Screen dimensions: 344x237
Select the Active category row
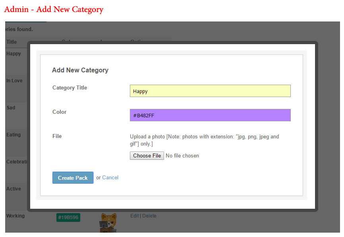coord(14,189)
